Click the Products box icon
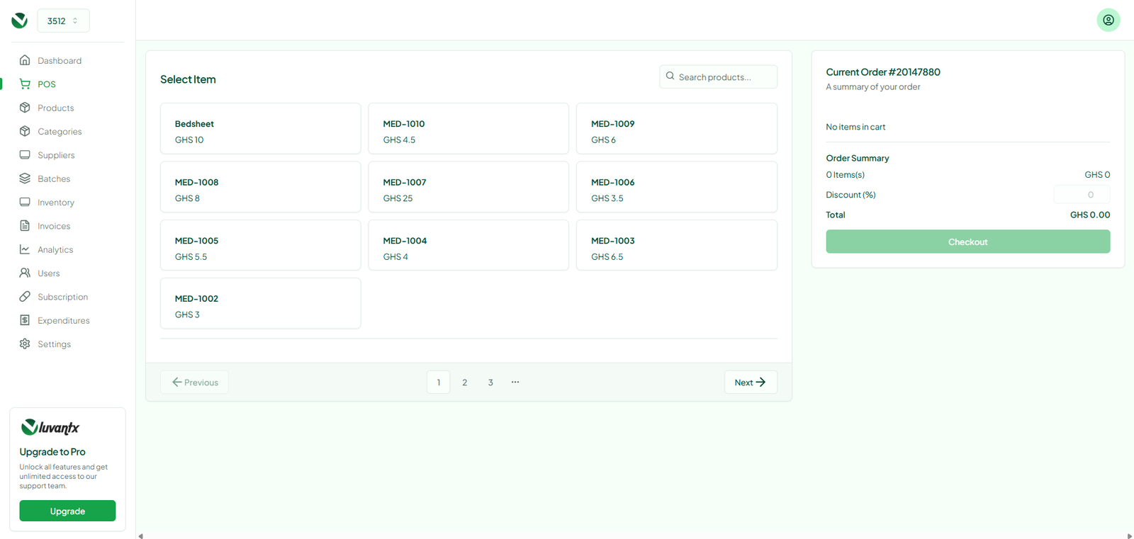 (25, 108)
